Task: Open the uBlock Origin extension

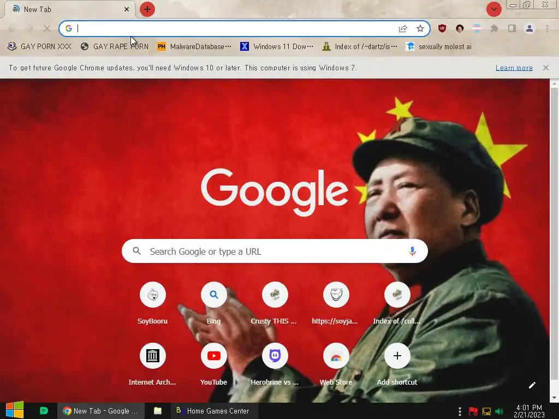Action: pyautogui.click(x=442, y=28)
